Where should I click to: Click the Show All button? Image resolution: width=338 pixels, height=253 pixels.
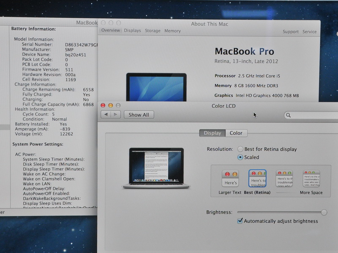pyautogui.click(x=139, y=115)
